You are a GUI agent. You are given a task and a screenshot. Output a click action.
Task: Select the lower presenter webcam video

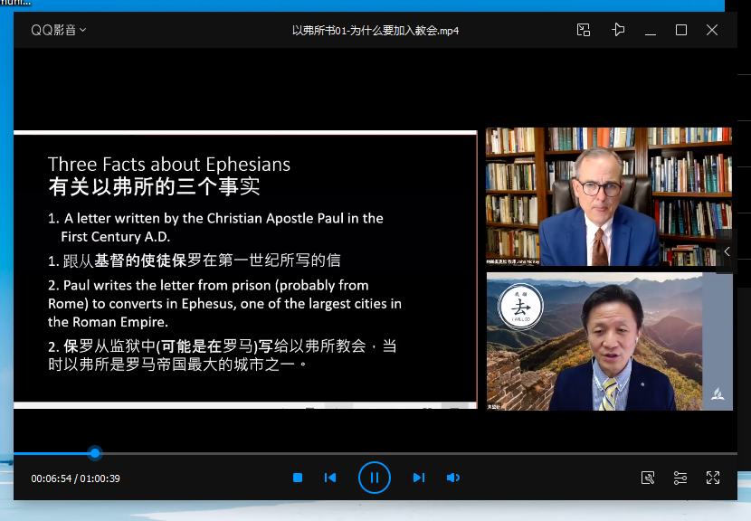pyautogui.click(x=608, y=342)
